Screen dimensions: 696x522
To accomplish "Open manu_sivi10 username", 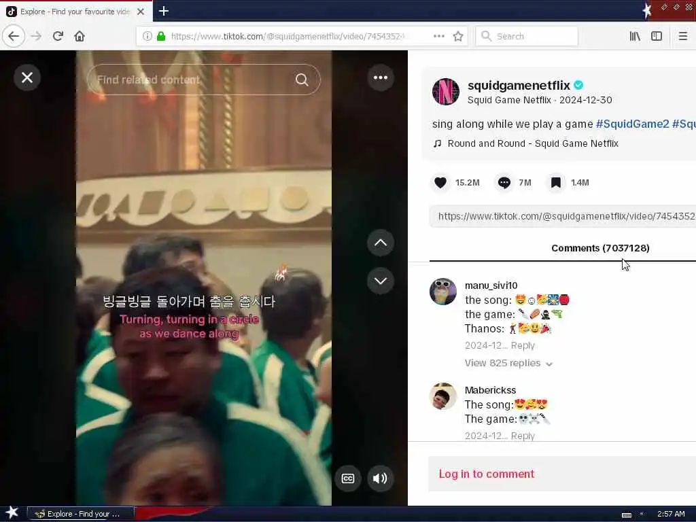I will pyautogui.click(x=491, y=285).
